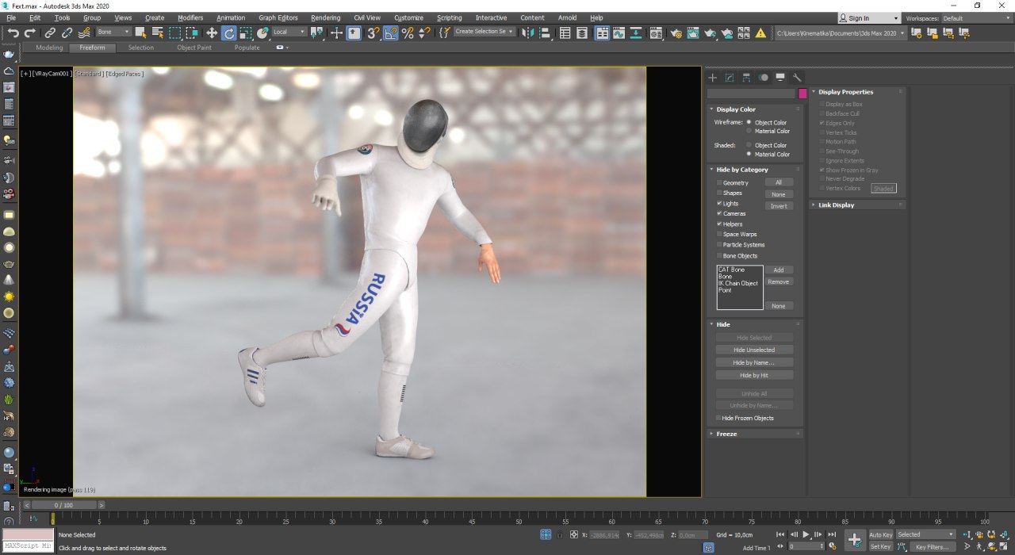The image size is (1015, 555).
Task: Open the Graph Editors menu
Action: point(278,17)
